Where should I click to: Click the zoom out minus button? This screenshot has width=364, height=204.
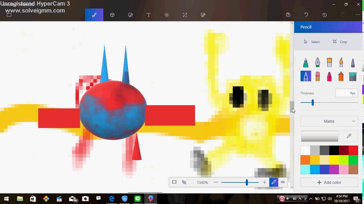click(216, 182)
